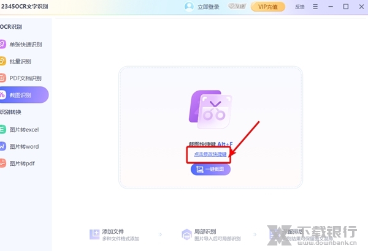The height and width of the screenshot is (251, 368).
Task: Click the 局部识别 step icon
Action: (187, 234)
